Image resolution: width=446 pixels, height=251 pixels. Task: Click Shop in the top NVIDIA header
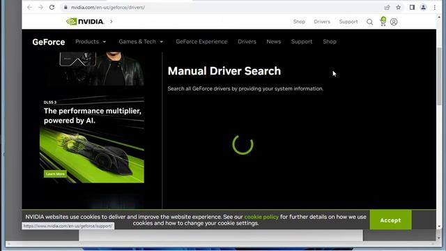(x=299, y=22)
